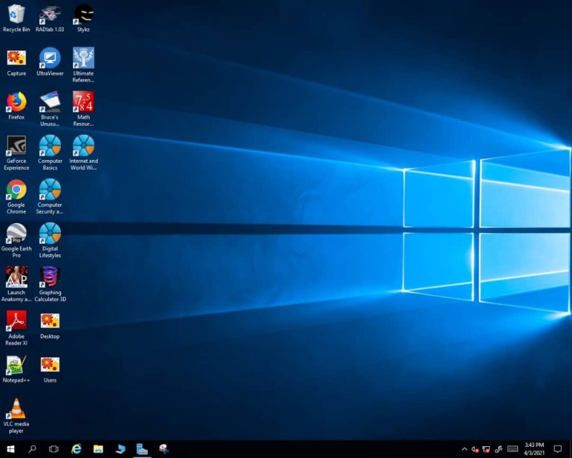Open the computer-with-arrow taskbar app

click(x=120, y=449)
